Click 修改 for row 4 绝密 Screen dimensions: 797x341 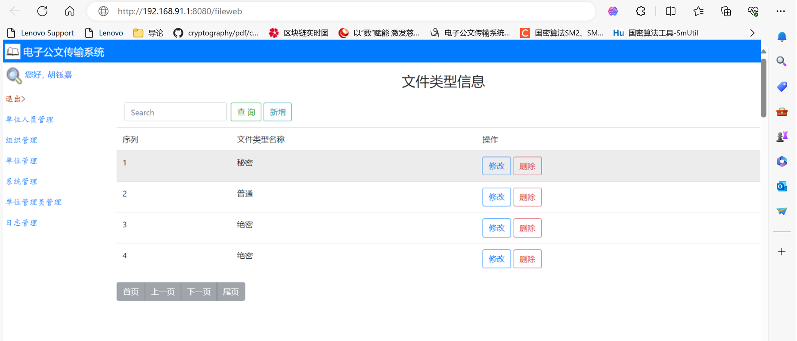[x=496, y=259]
